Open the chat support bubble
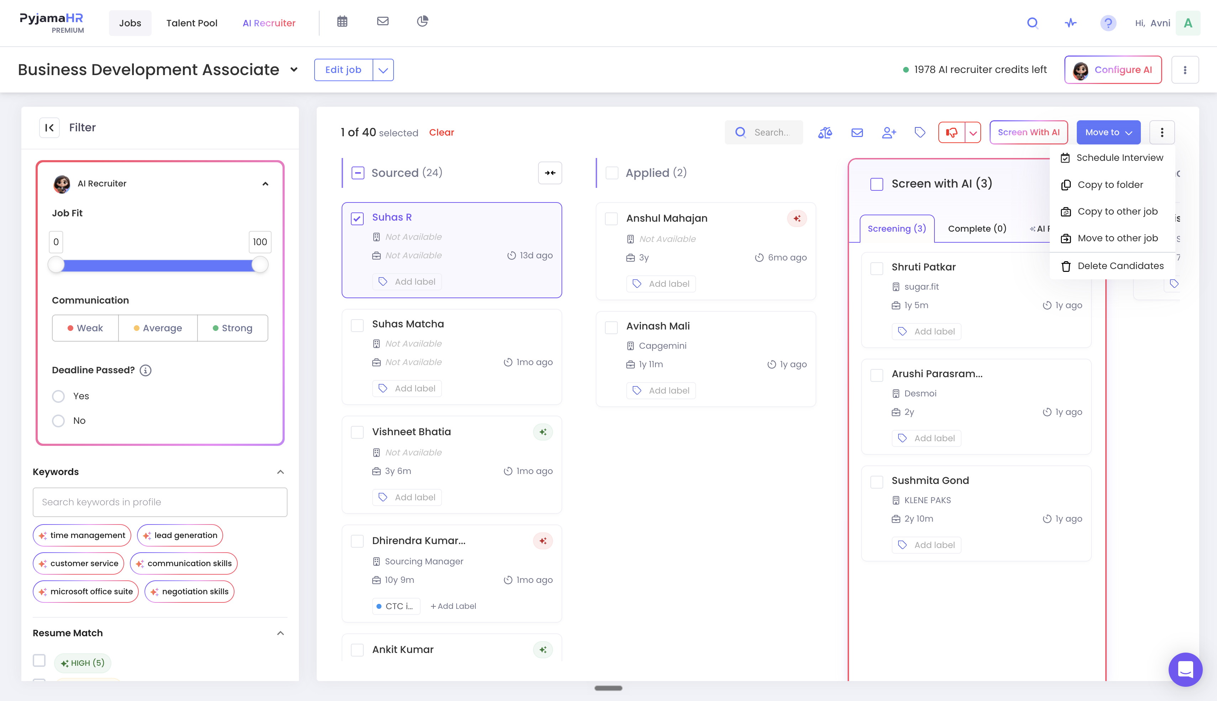Image resolution: width=1217 pixels, height=701 pixels. point(1185,669)
